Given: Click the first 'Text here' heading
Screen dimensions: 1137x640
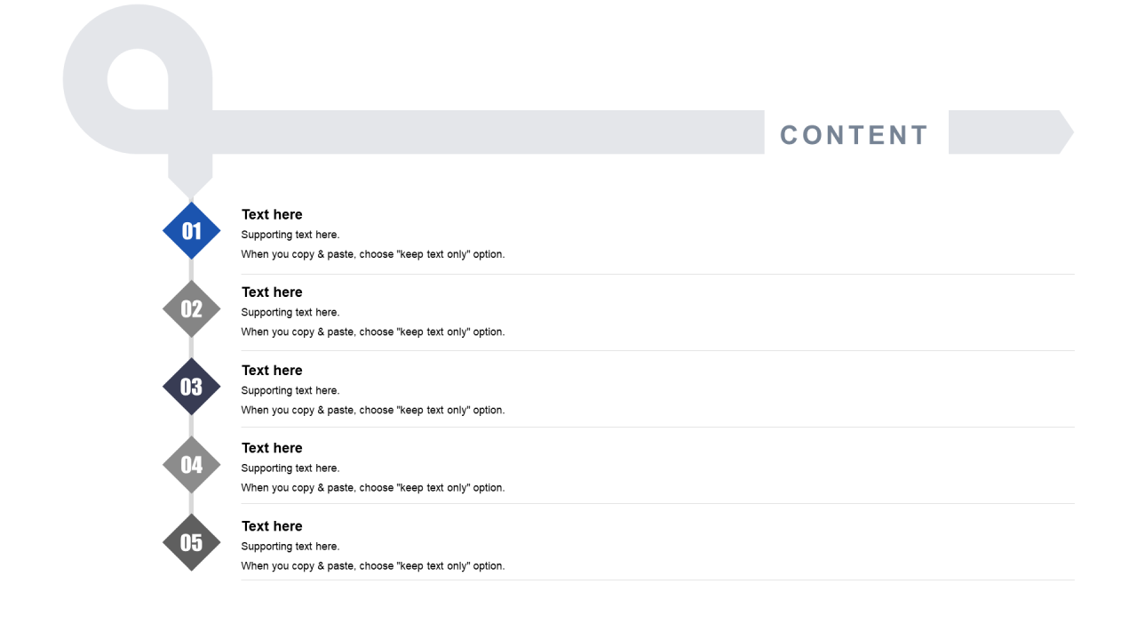Looking at the screenshot, I should tap(272, 214).
